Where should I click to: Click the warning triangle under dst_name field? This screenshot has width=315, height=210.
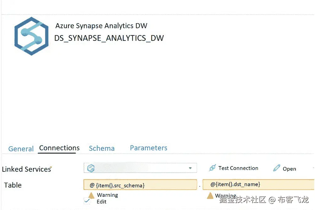click(x=210, y=196)
